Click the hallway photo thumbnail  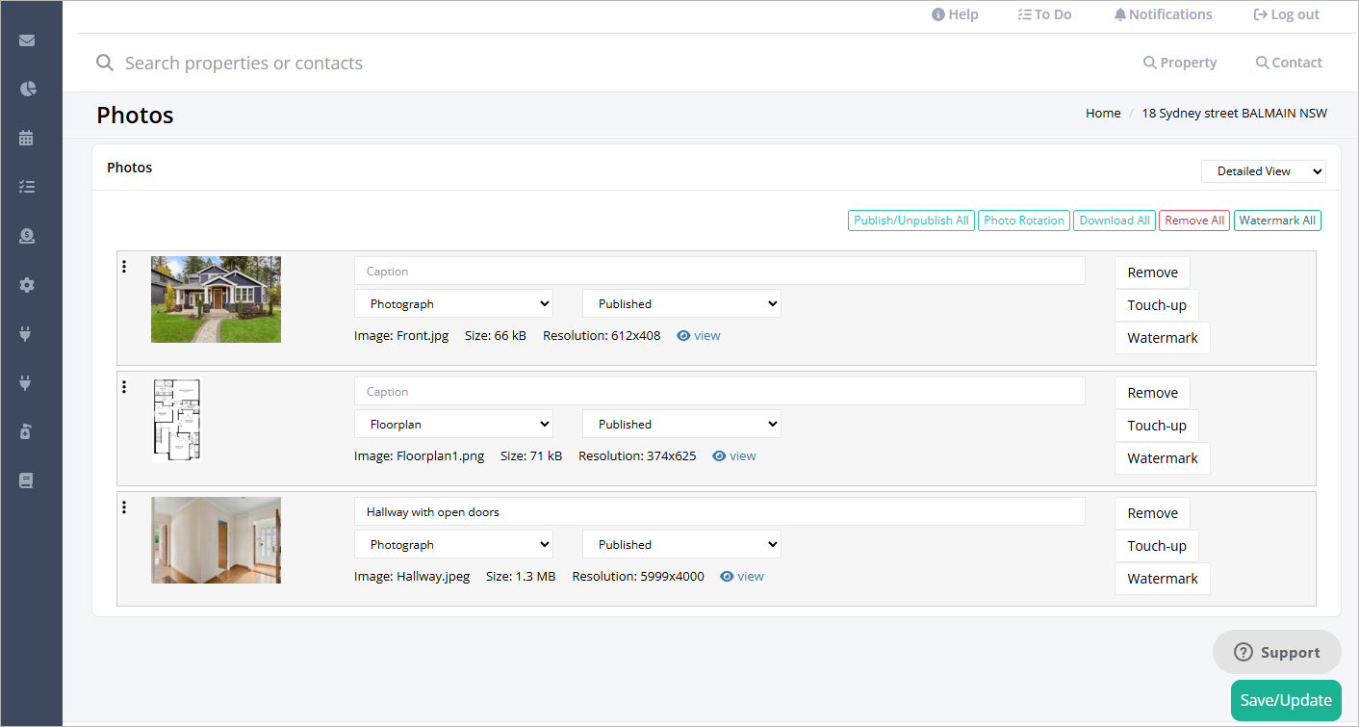tap(216, 540)
